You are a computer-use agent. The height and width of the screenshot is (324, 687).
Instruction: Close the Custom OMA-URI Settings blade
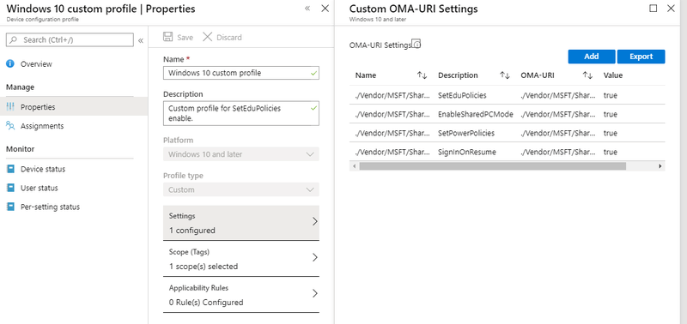(x=671, y=9)
